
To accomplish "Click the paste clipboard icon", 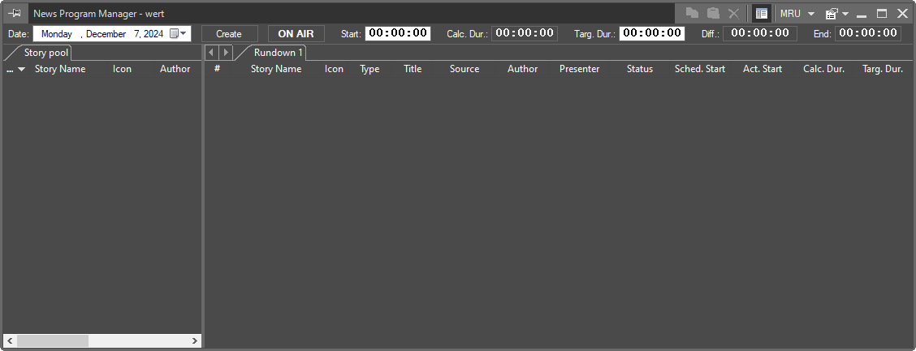I will click(713, 13).
